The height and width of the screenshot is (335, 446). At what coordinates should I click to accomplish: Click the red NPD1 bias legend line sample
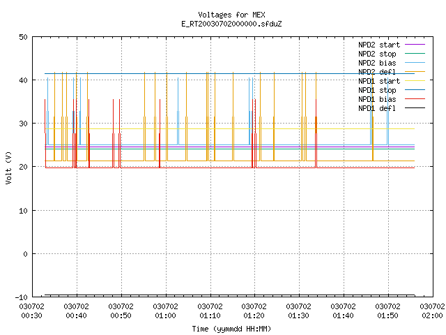point(415,99)
